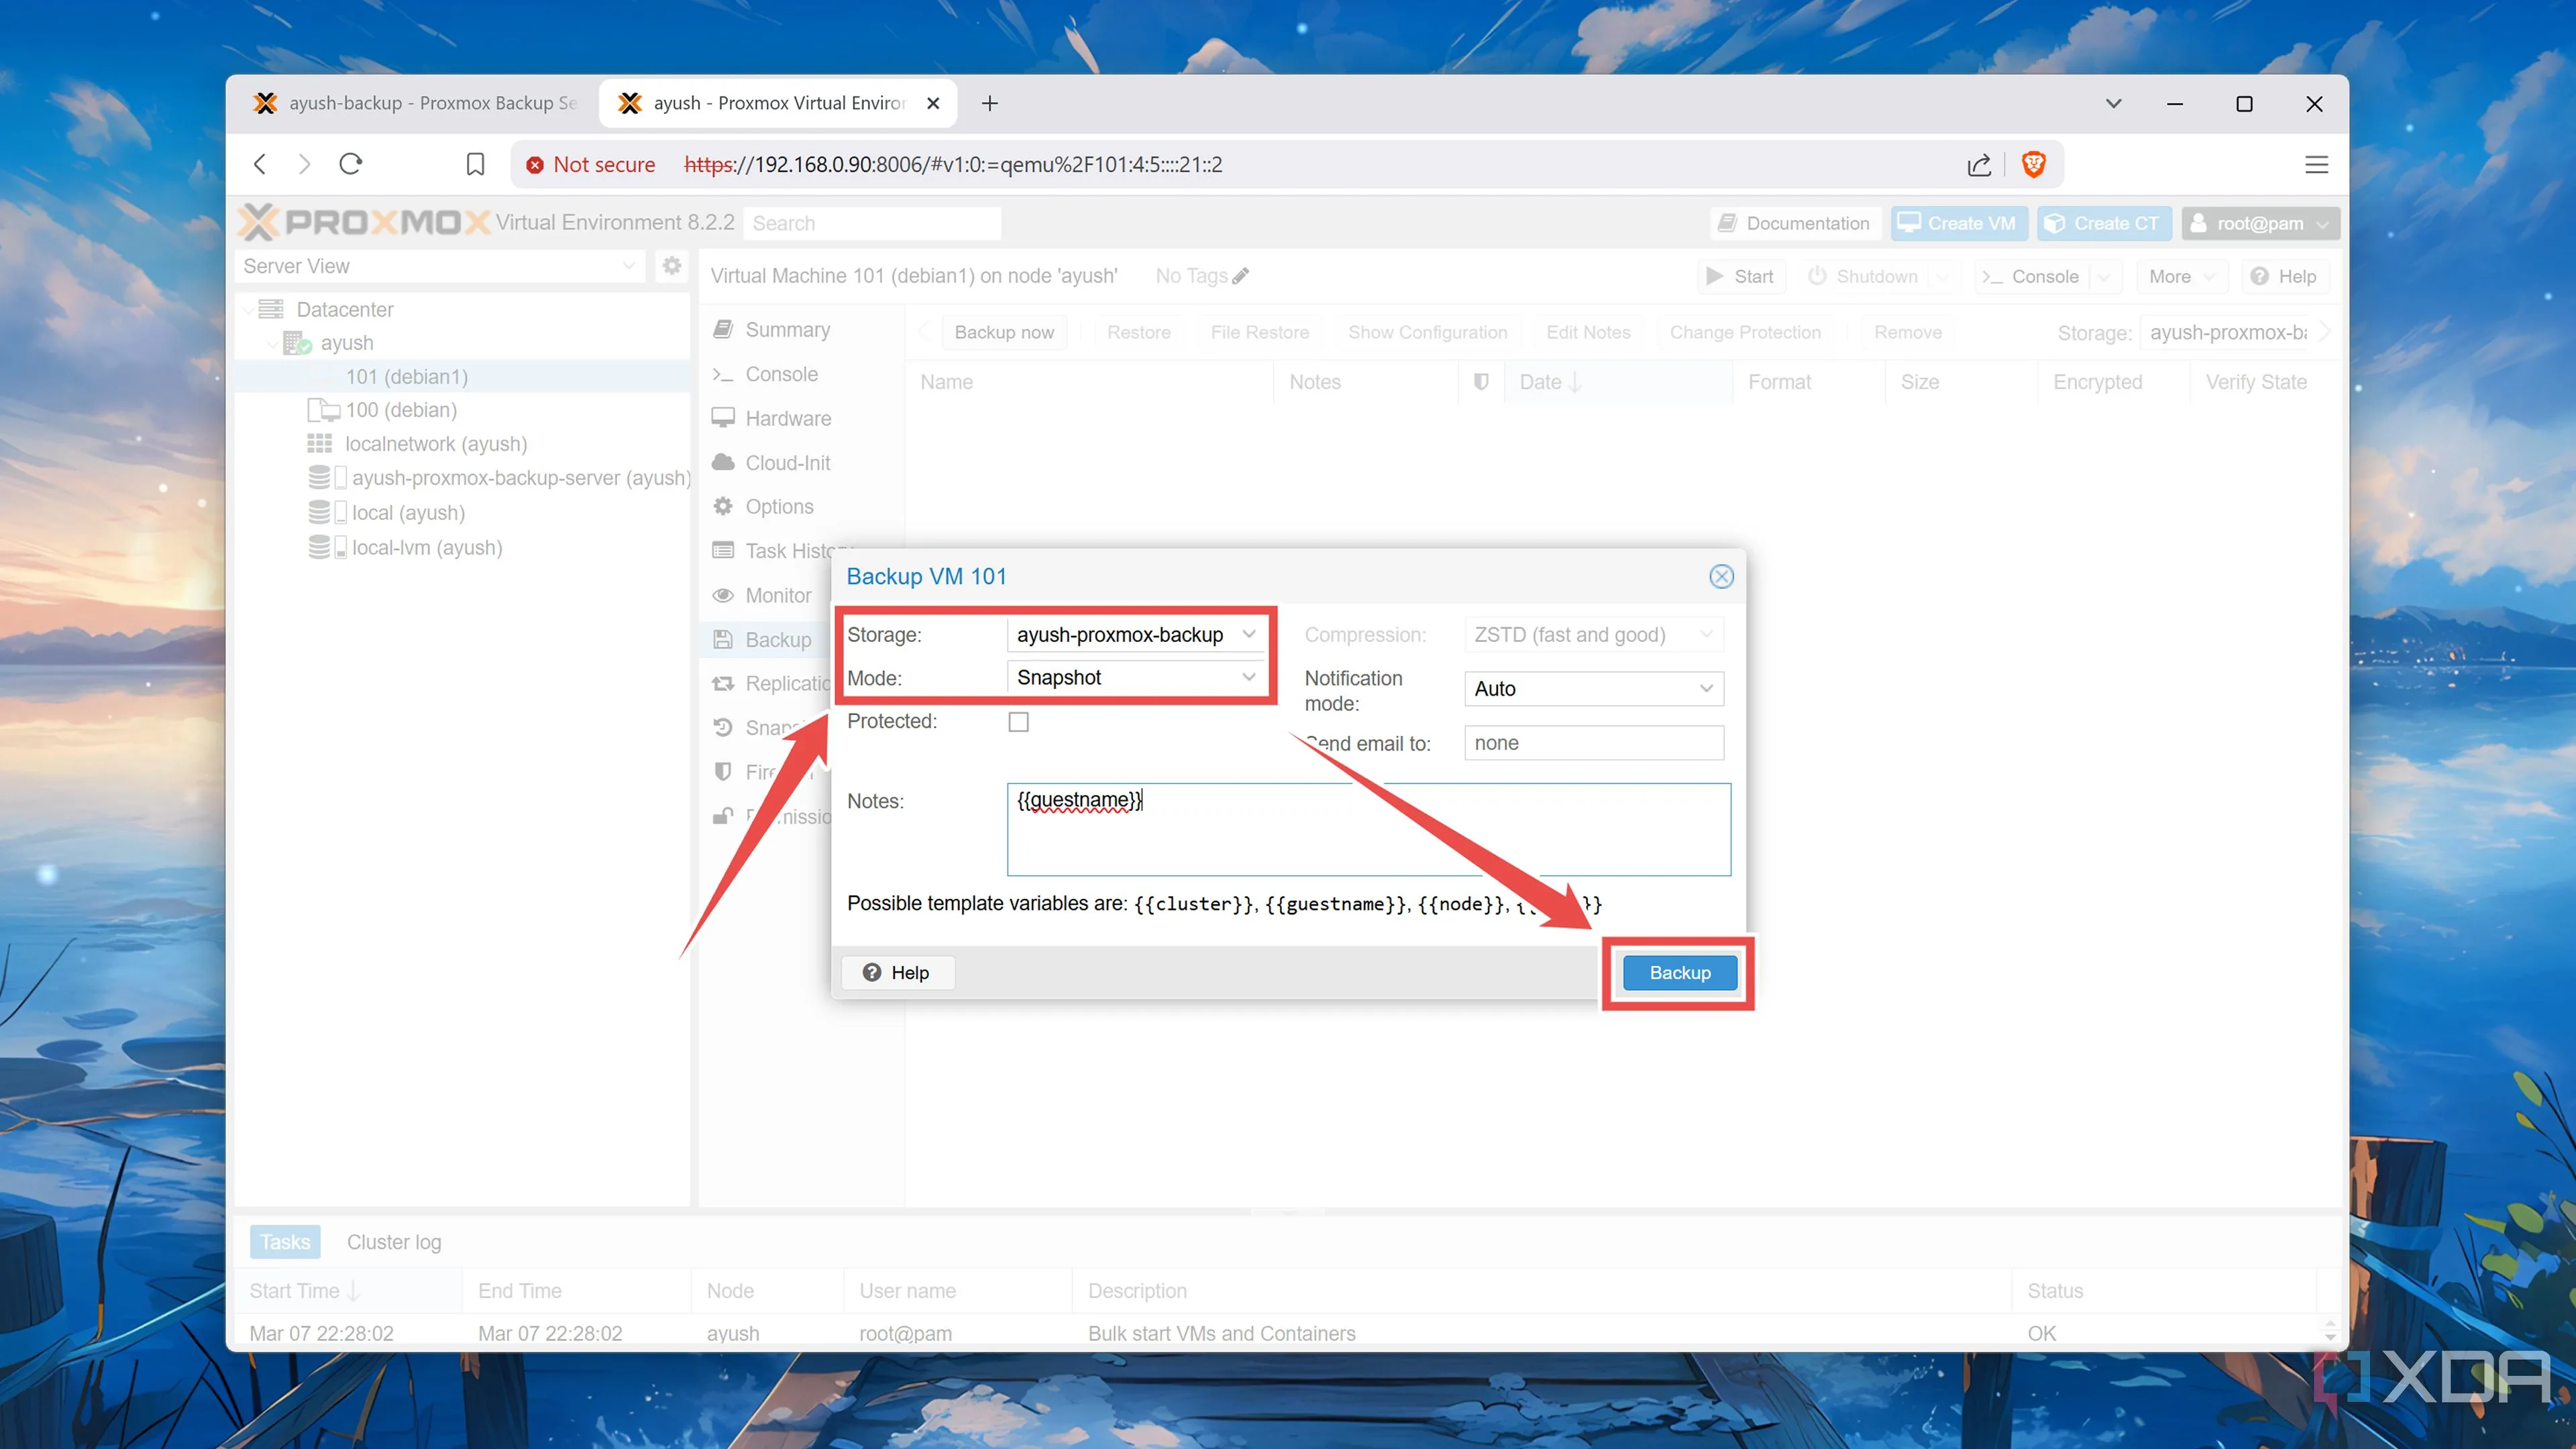This screenshot has height=1449, width=2576.
Task: Close the Backup VM 101 dialog
Action: [1721, 576]
